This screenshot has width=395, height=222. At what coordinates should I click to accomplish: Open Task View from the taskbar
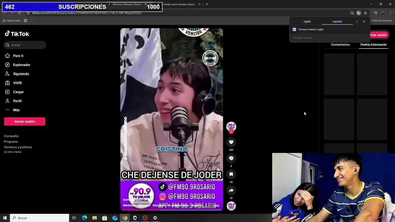click(74, 218)
